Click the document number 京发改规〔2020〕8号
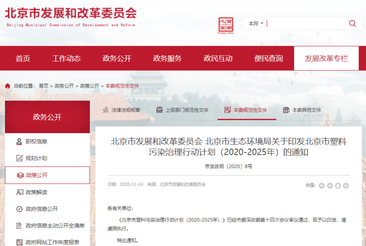The height and width of the screenshot is (246, 366). pyautogui.click(x=228, y=166)
